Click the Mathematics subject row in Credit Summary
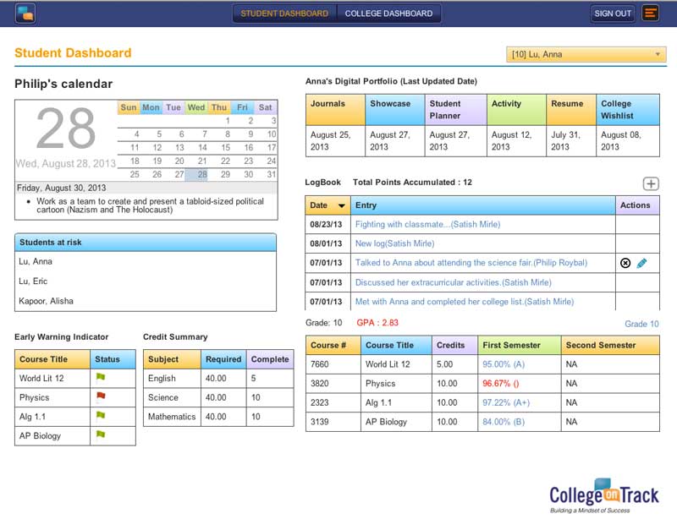The width and height of the screenshot is (677, 519). (x=218, y=417)
